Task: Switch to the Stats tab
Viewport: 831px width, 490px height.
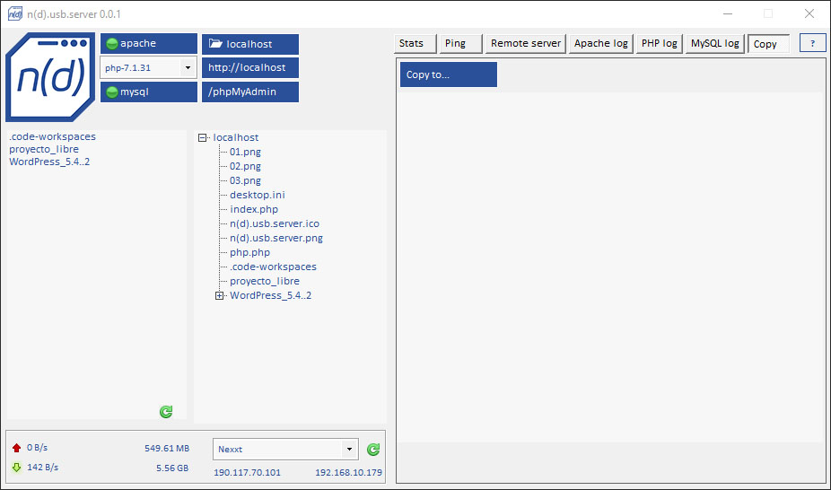Action: tap(415, 43)
